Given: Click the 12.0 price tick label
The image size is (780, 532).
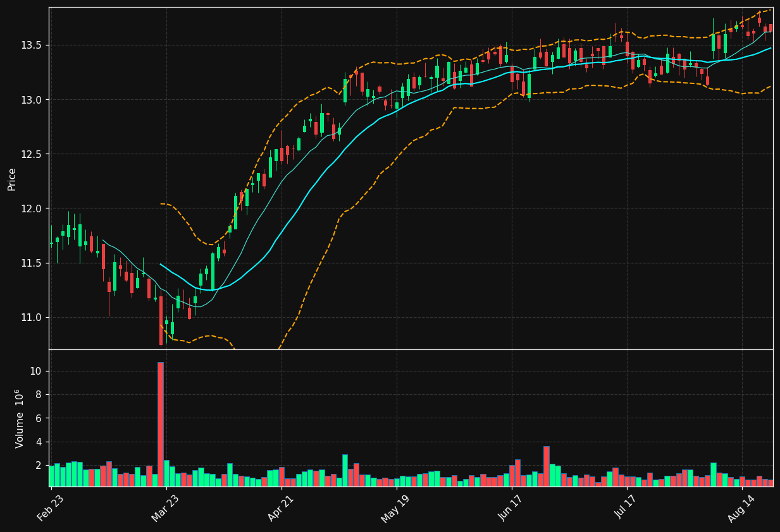Looking at the screenshot, I should pyautogui.click(x=32, y=209).
